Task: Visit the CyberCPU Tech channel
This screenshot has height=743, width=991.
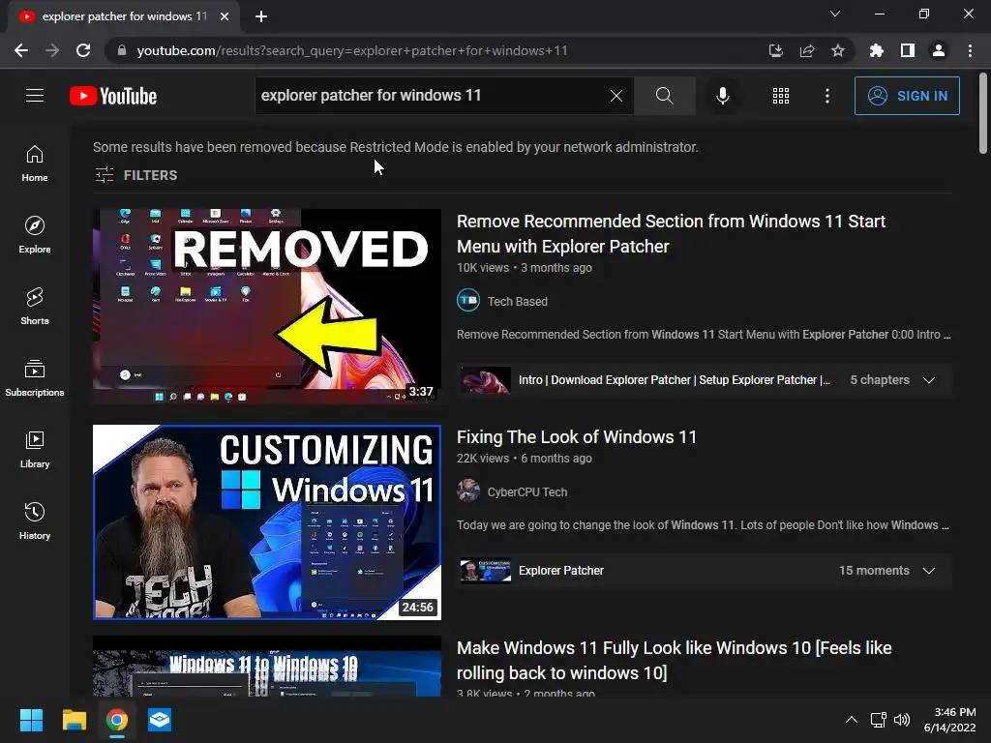Action: point(527,492)
